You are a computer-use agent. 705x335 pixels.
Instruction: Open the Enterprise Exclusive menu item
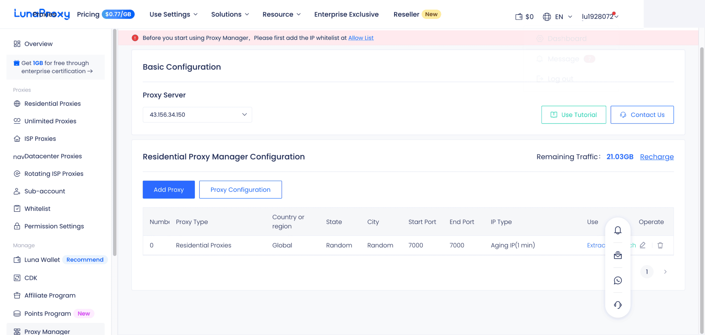pos(346,14)
